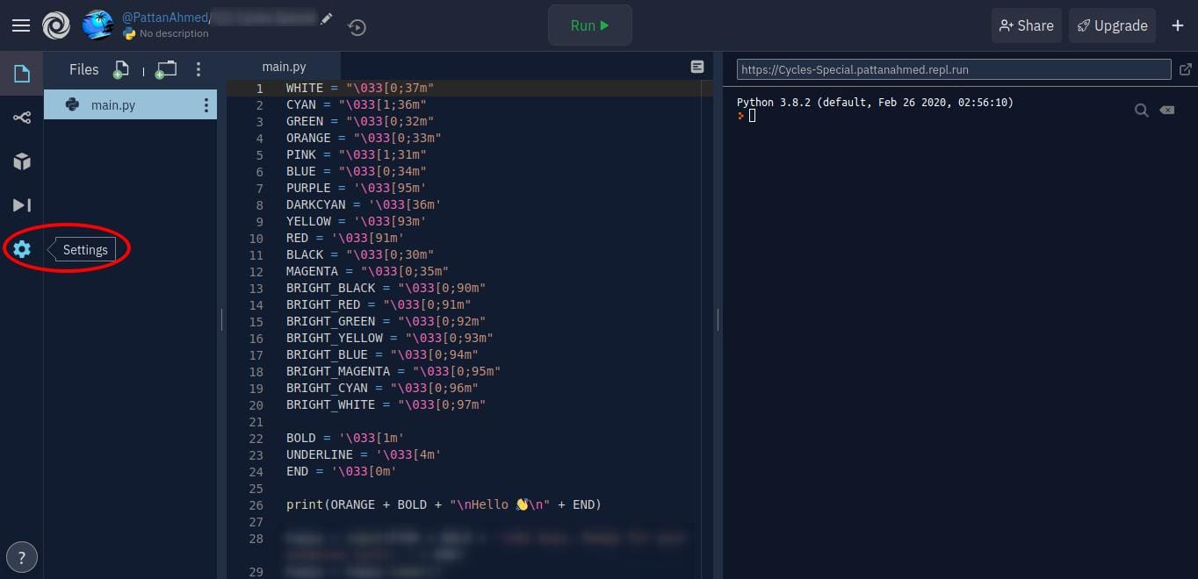Click the Upgrade button
Image resolution: width=1198 pixels, height=579 pixels.
click(1112, 25)
